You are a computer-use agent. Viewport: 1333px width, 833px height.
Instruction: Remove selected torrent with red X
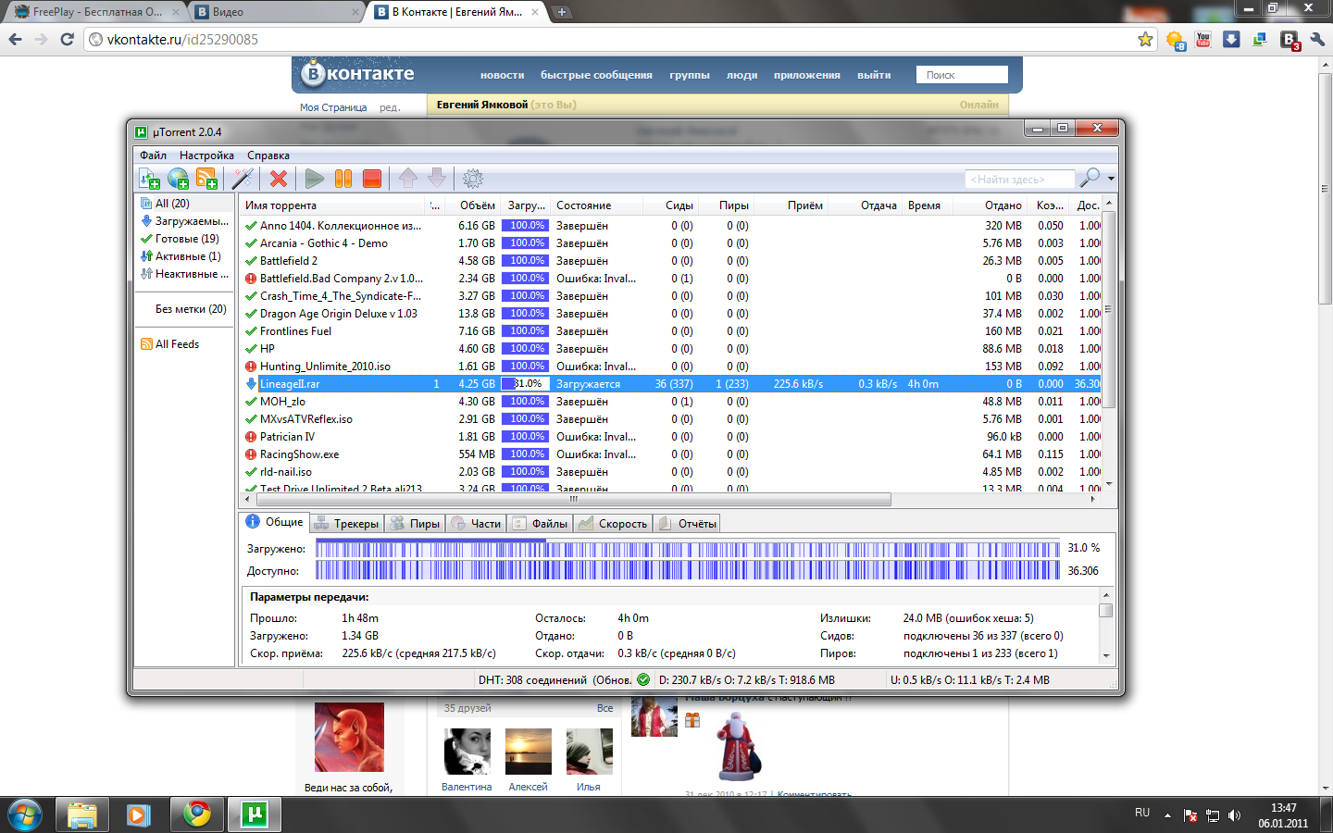(279, 179)
